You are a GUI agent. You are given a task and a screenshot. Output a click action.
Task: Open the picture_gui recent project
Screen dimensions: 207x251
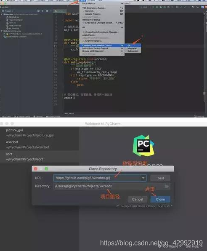tap(39, 133)
